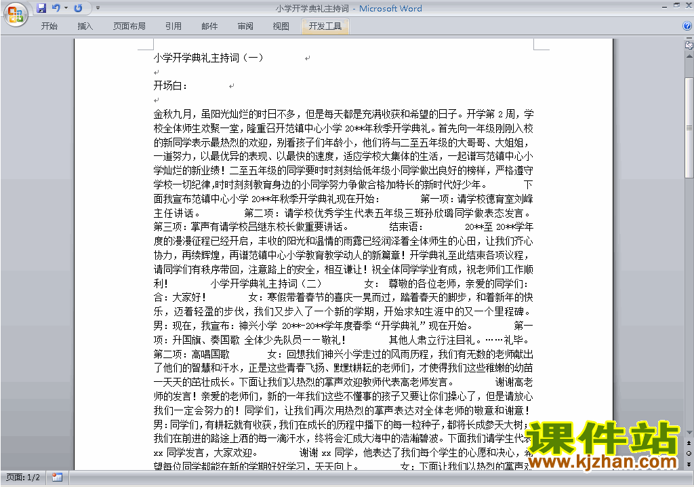Click the vertical scrollbar thumb
This screenshot has height=487, width=694.
(689, 128)
